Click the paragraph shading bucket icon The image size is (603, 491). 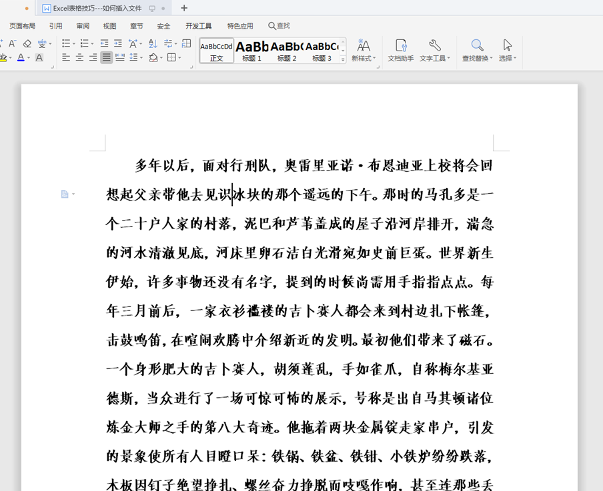tap(153, 58)
